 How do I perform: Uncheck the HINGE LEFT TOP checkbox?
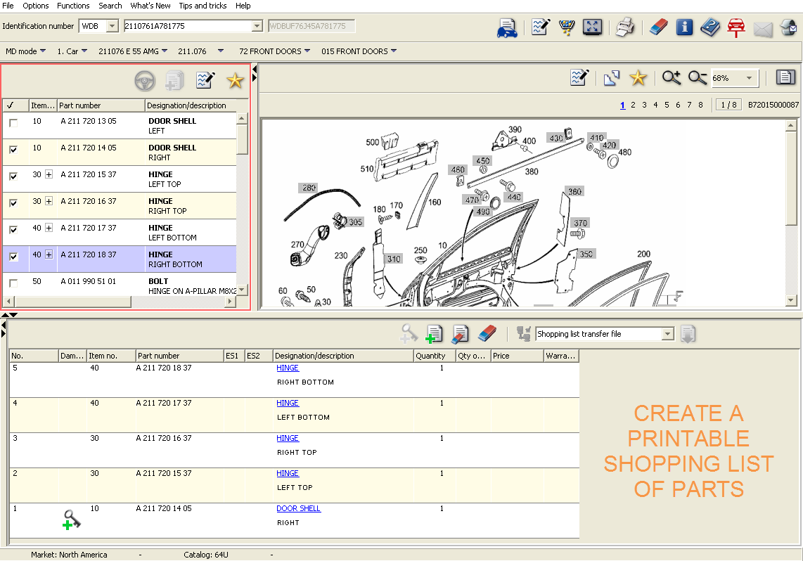tap(13, 176)
